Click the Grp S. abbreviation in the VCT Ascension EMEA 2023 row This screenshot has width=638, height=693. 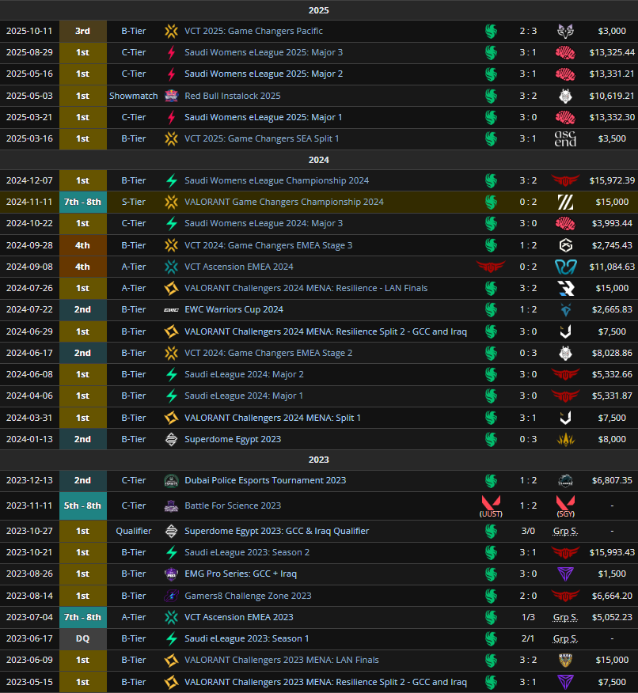tap(565, 617)
